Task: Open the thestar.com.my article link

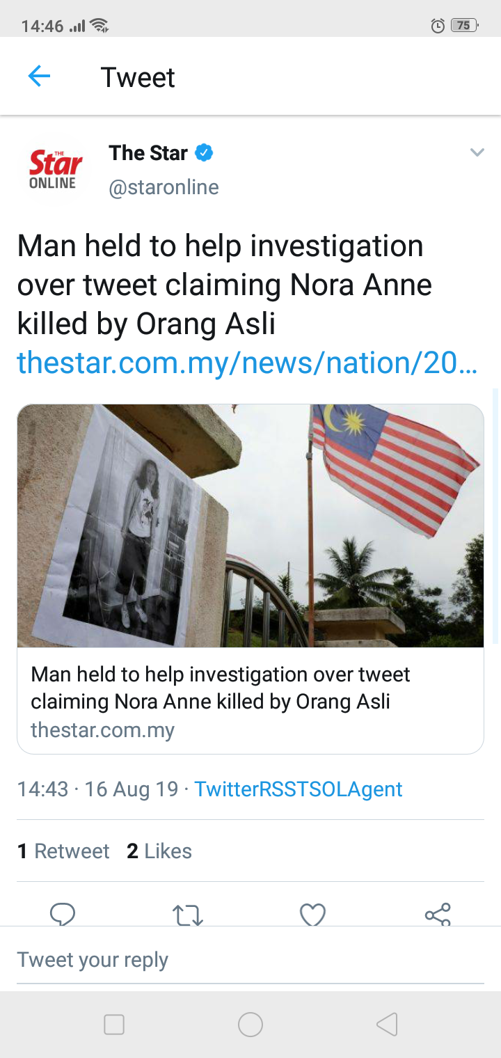Action: [247, 363]
